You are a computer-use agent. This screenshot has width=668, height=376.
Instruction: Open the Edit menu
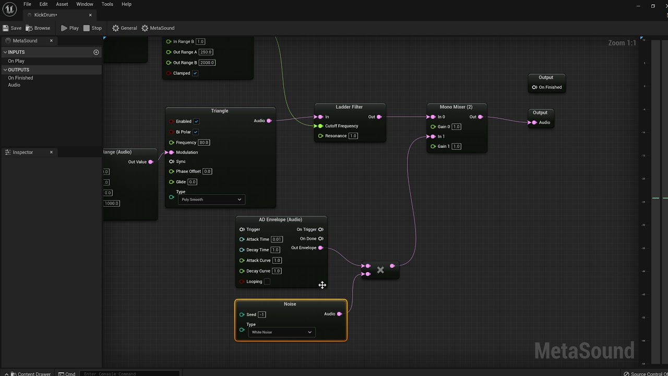tap(43, 4)
